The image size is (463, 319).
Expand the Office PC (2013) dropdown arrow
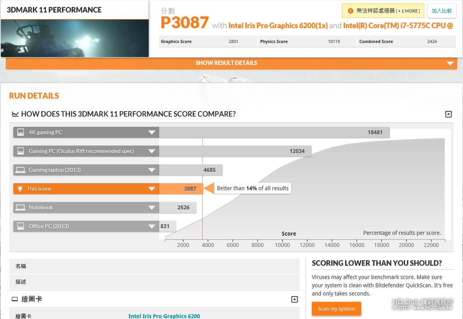(x=151, y=227)
